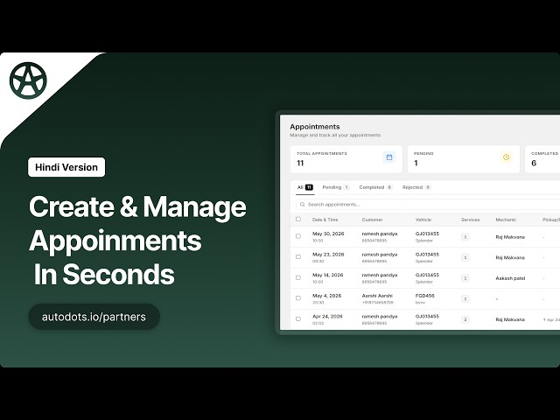This screenshot has width=560, height=420.
Task: Click the date May 30, 2026
Action: (328, 234)
